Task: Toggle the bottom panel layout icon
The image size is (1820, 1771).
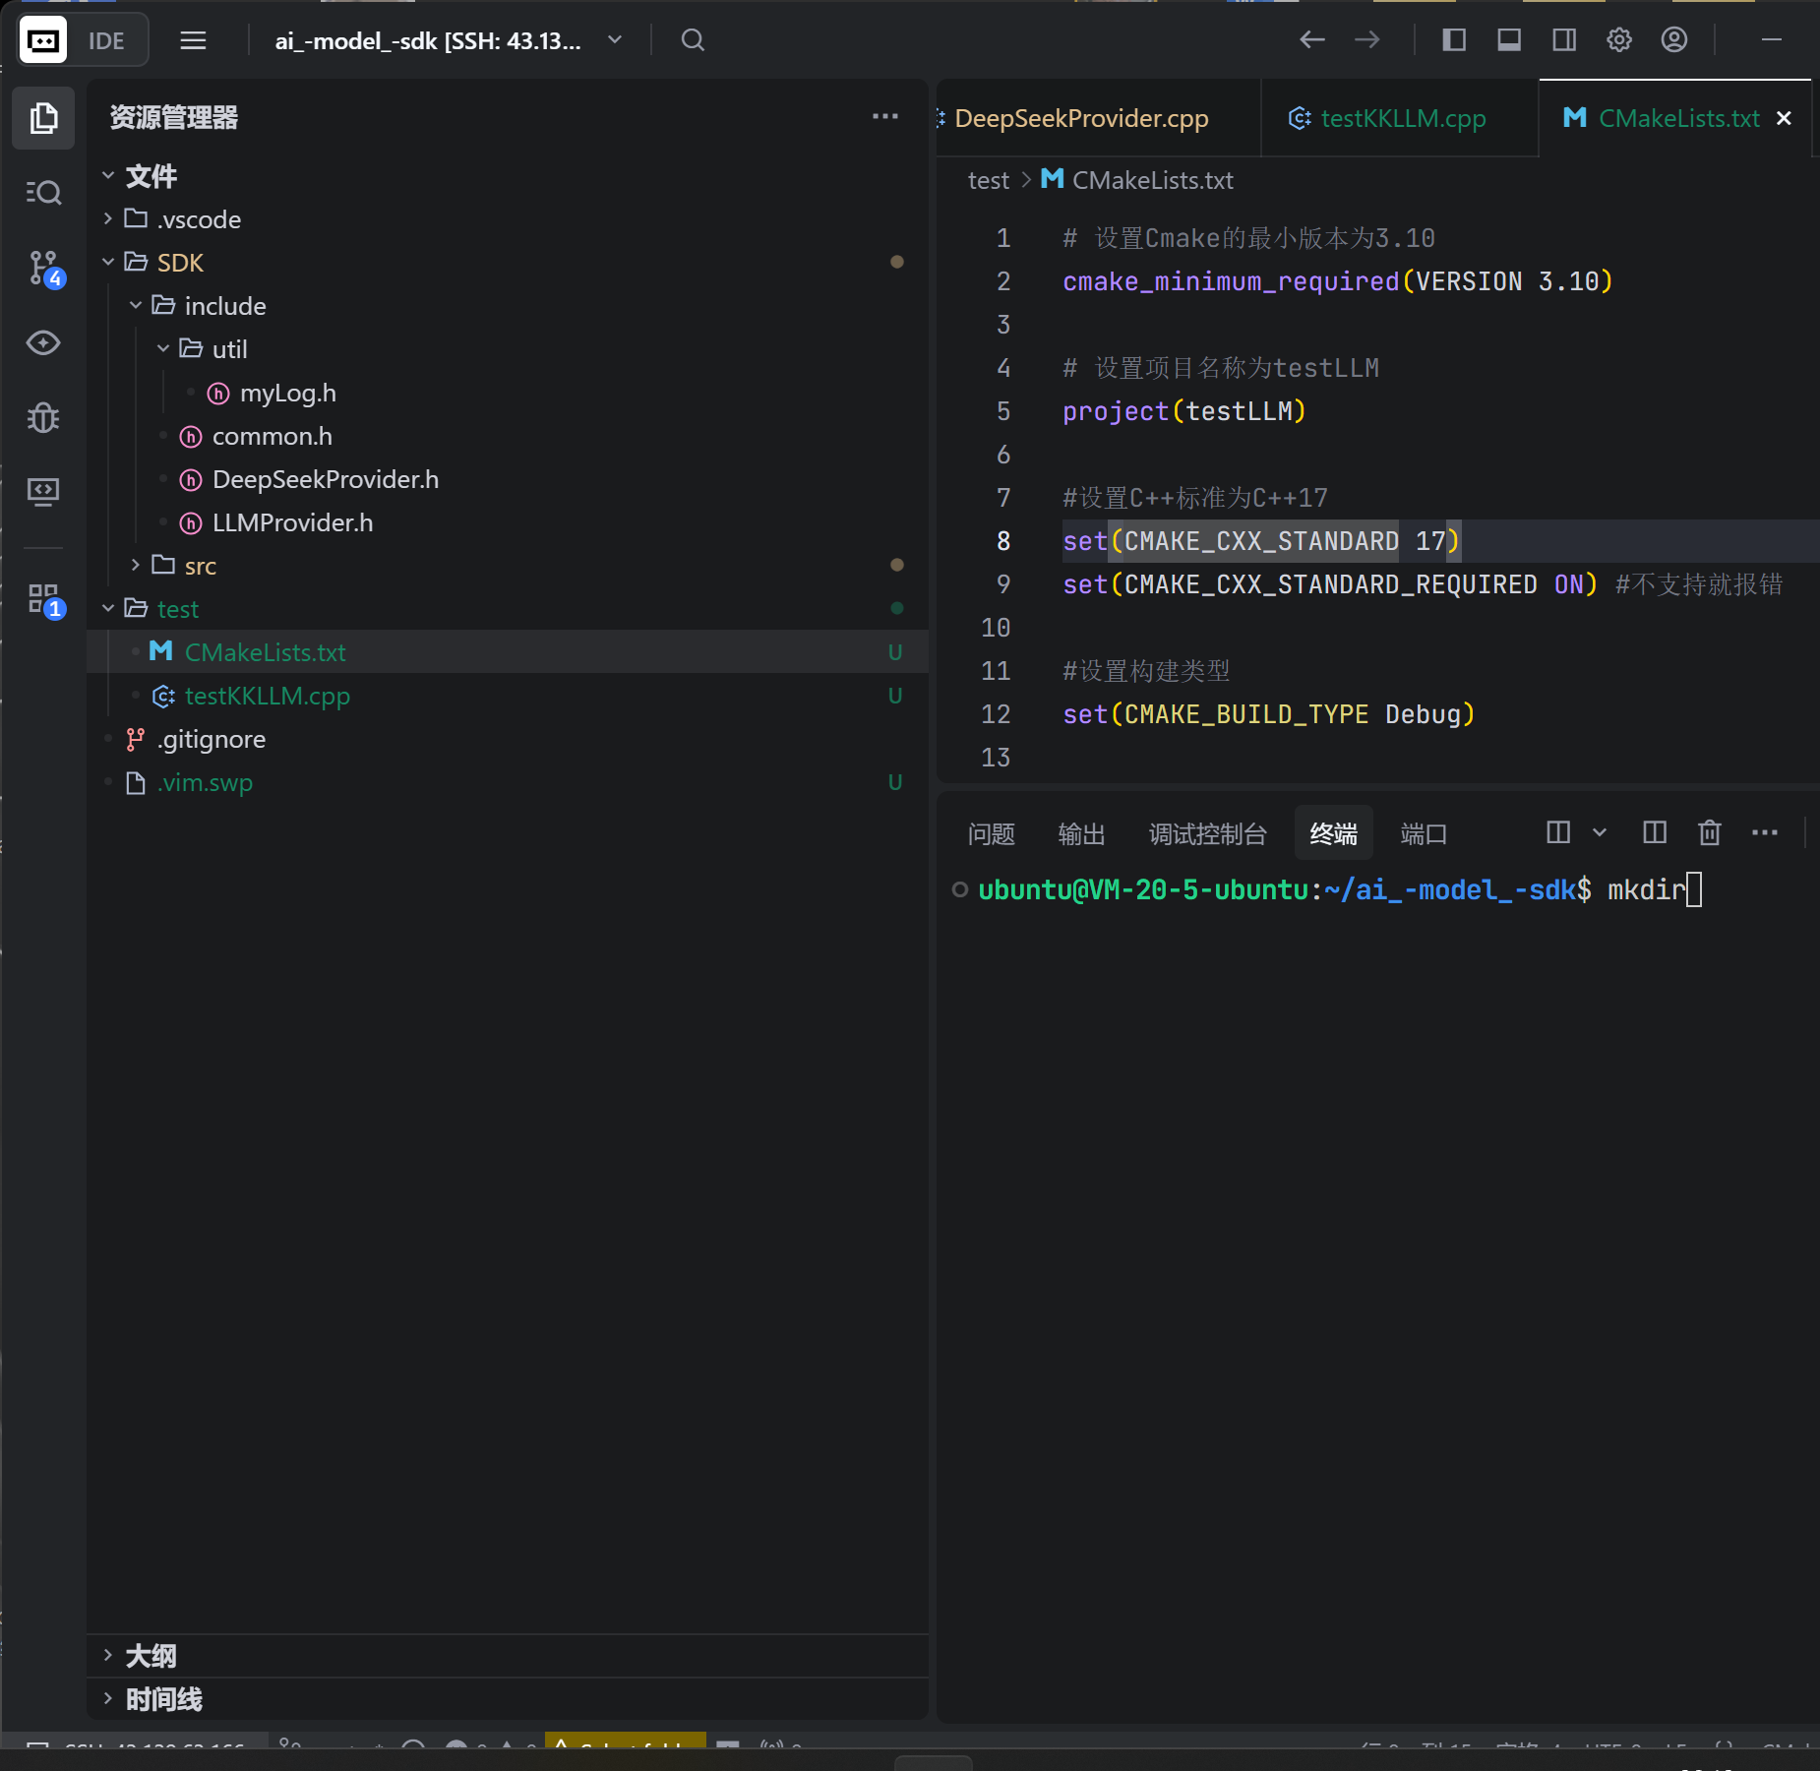Action: pyautogui.click(x=1509, y=39)
